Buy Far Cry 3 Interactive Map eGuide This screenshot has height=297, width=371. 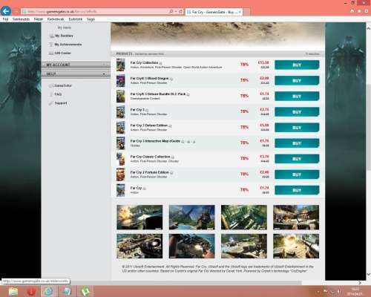click(297, 143)
